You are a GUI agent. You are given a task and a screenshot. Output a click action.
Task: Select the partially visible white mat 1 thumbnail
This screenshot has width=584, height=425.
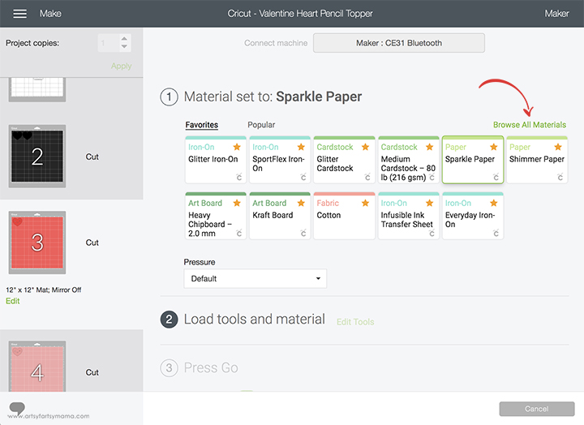click(x=37, y=89)
